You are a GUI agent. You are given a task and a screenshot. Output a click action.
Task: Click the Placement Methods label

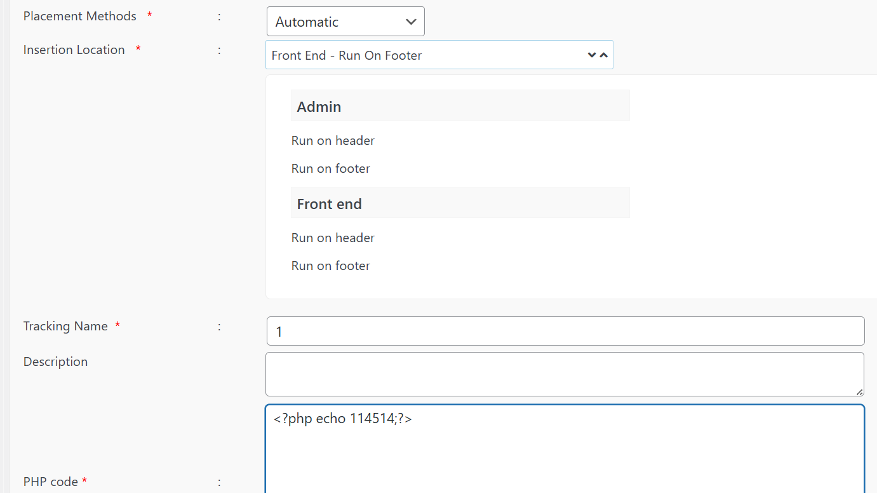[79, 17]
